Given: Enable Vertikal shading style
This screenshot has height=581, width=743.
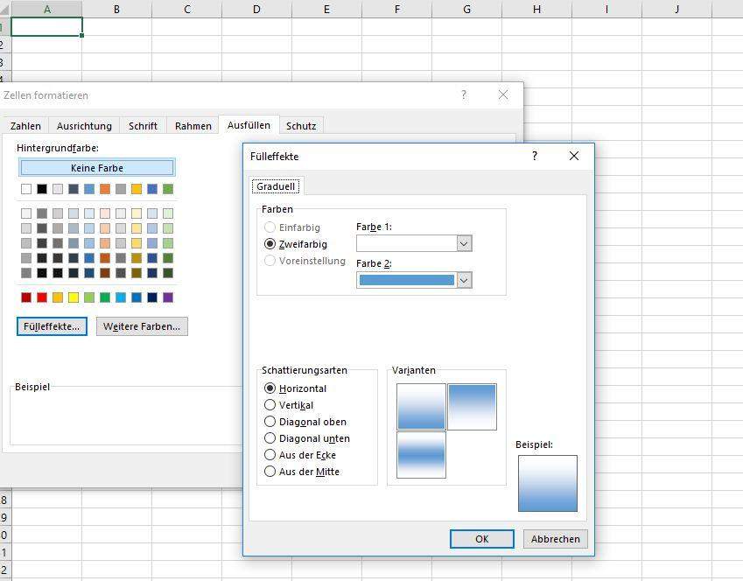Looking at the screenshot, I should (270, 405).
